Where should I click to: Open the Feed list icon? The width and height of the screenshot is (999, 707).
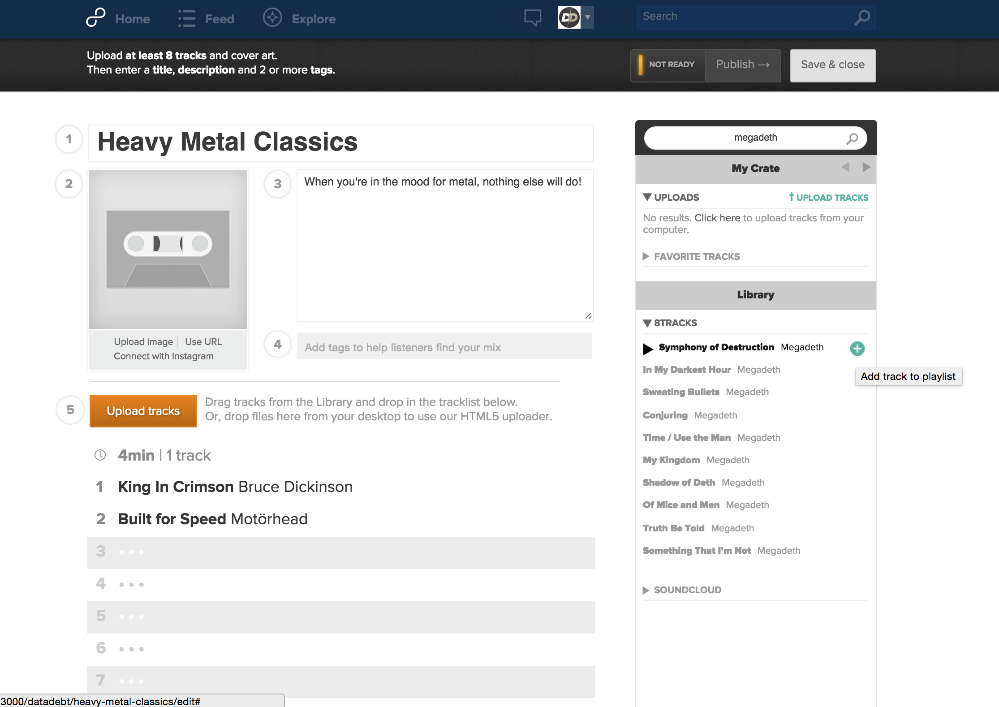tap(187, 19)
